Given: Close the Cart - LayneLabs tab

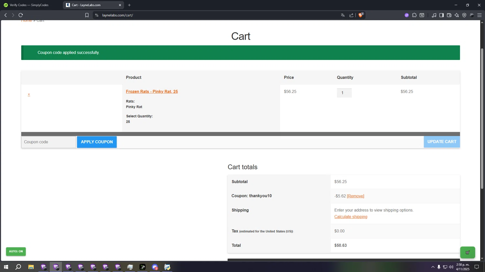Looking at the screenshot, I should (120, 5).
